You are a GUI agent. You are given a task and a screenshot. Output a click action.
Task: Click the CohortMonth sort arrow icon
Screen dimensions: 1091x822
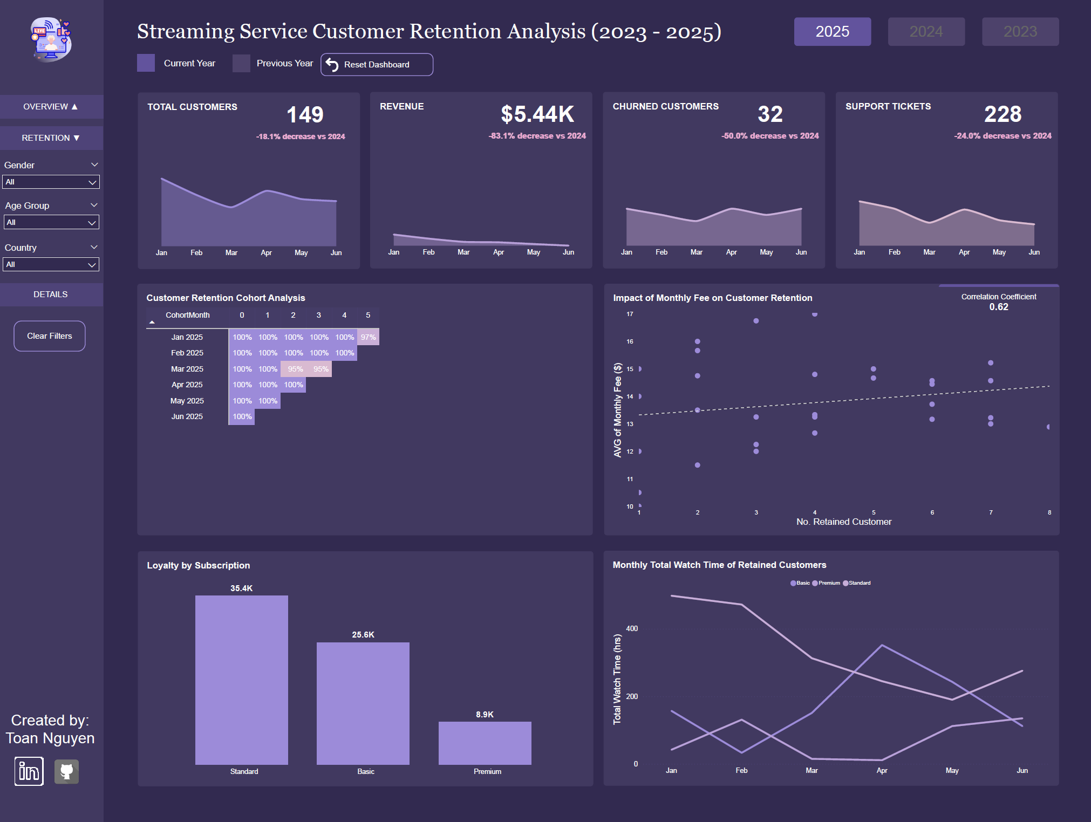coord(152,322)
